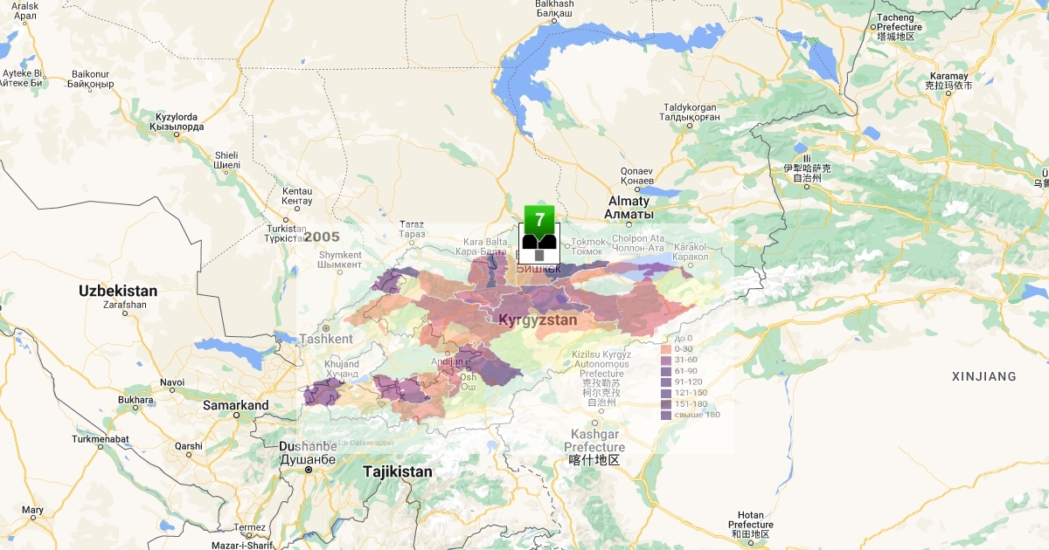Pick the 121-150 legend color swatch

coord(666,393)
